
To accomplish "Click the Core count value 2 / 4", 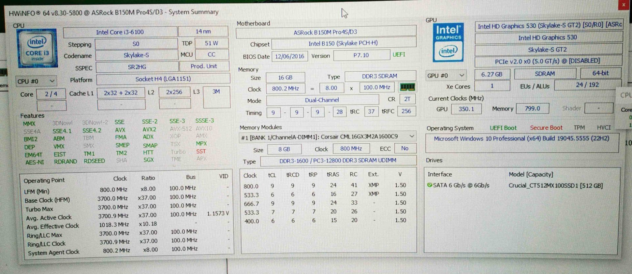I will (51, 94).
